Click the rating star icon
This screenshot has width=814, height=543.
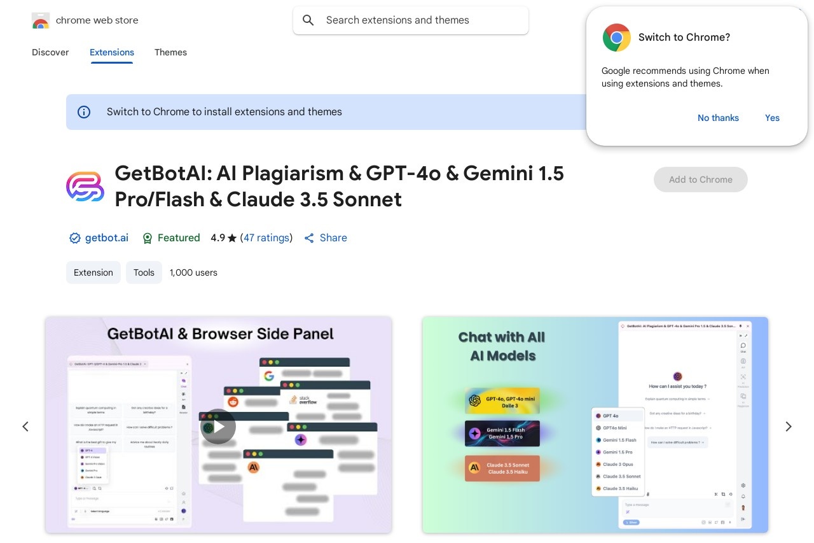point(232,238)
